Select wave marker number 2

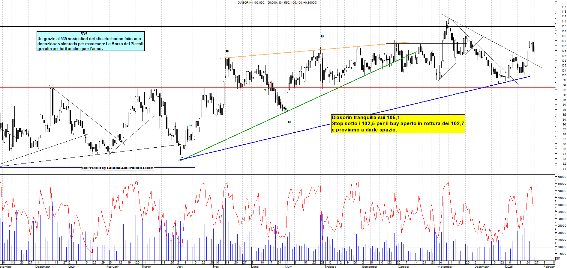289,122
